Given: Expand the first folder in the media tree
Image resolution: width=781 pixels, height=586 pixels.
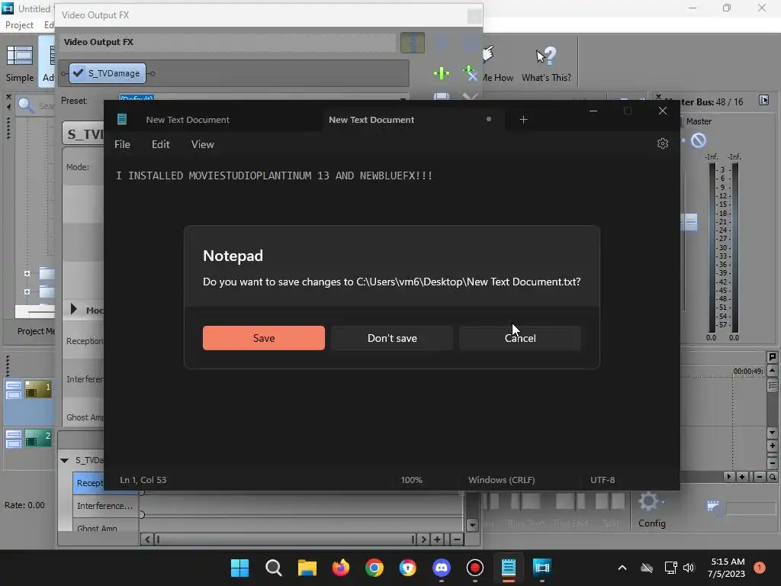Looking at the screenshot, I should (27, 273).
